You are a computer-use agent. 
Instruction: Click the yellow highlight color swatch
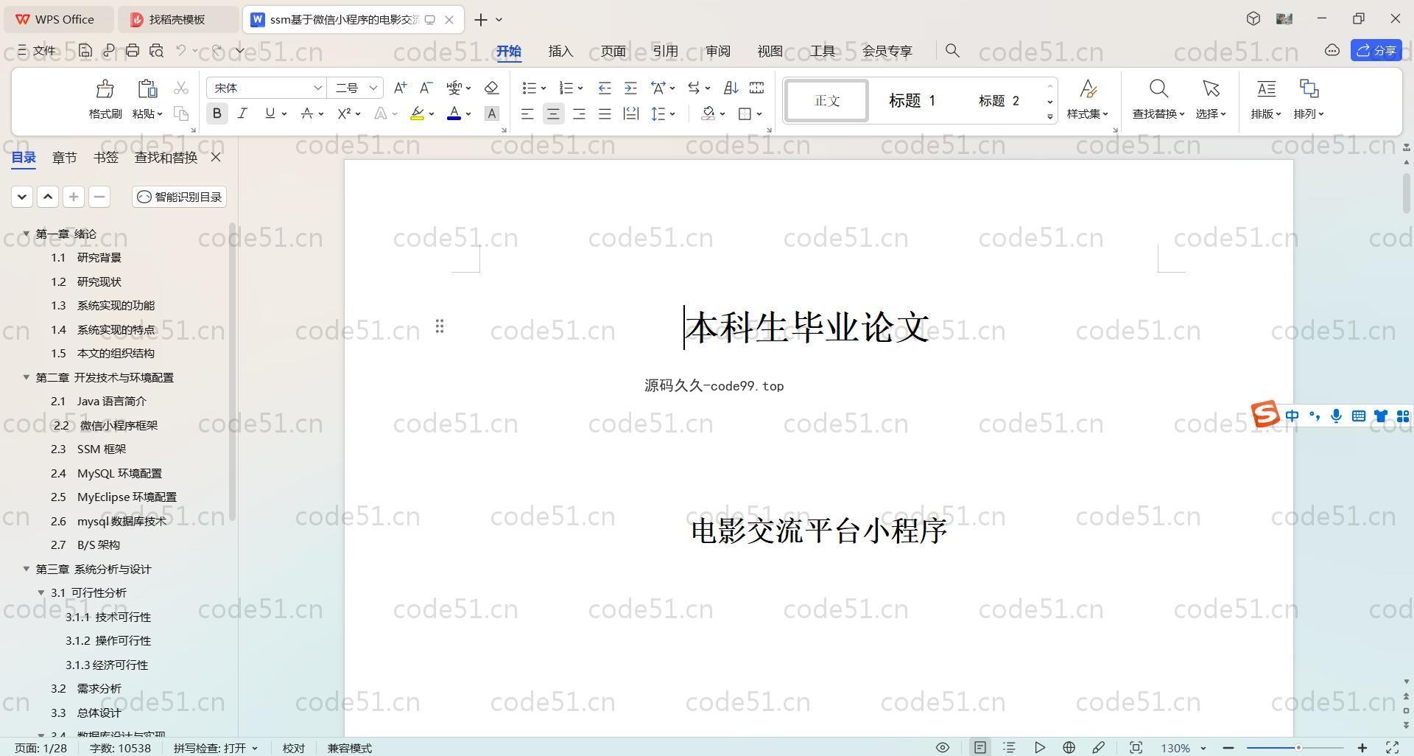(417, 113)
